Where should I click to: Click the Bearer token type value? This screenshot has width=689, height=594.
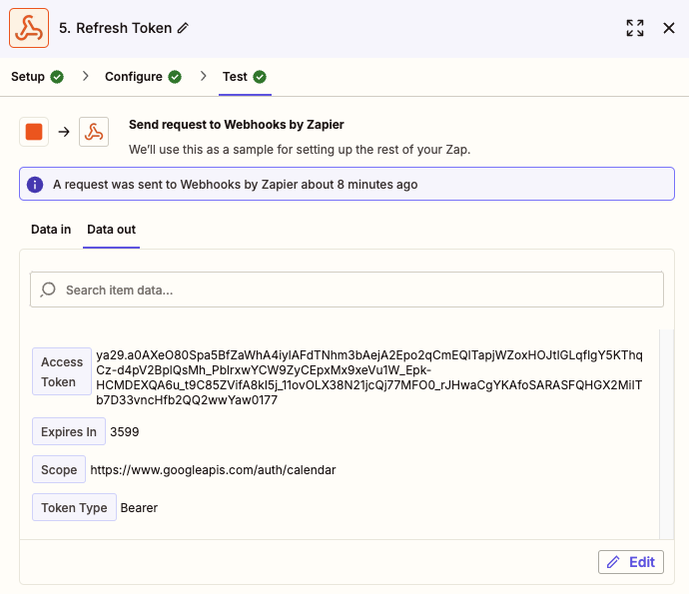tap(139, 508)
